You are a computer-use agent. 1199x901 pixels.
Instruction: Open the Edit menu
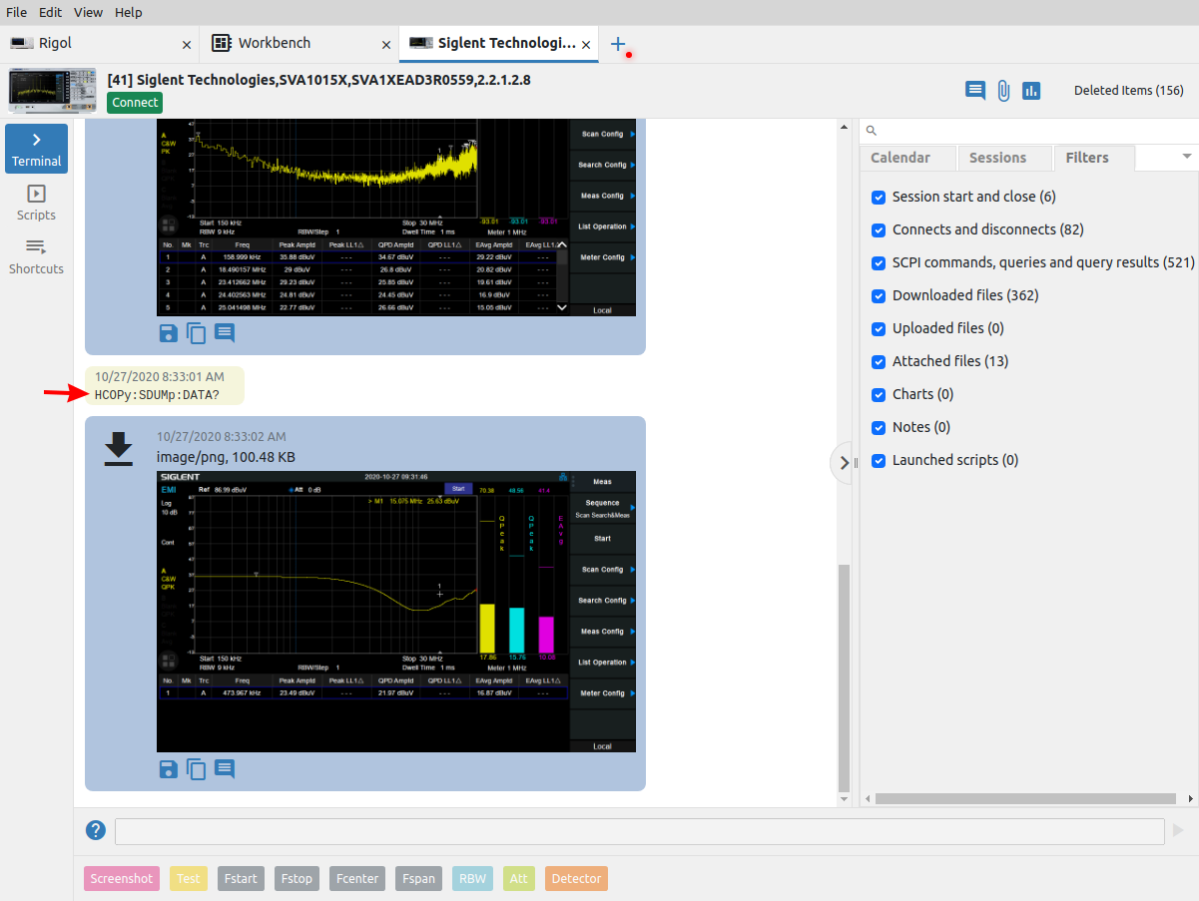(x=50, y=13)
